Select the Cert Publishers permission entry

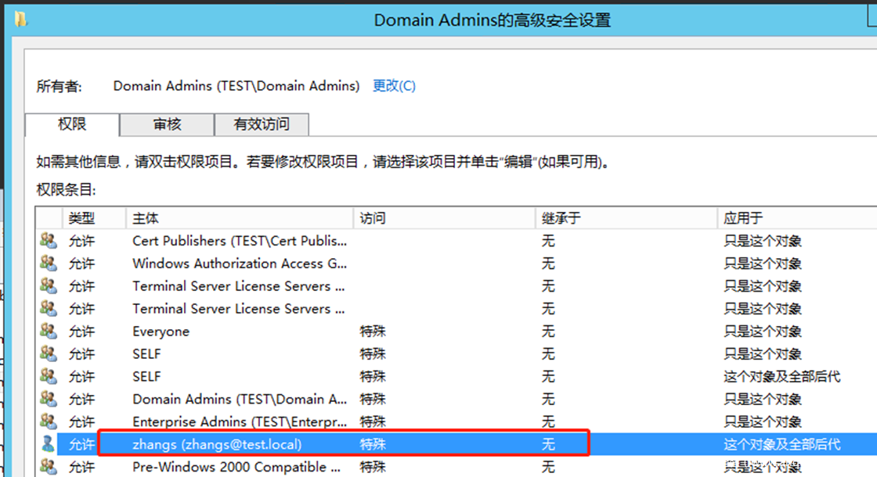click(239, 241)
